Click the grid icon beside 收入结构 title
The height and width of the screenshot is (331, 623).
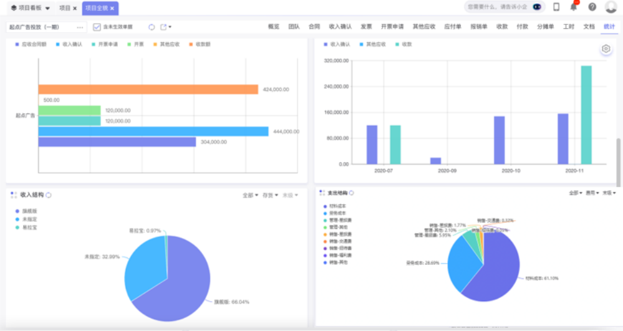[x=14, y=194]
